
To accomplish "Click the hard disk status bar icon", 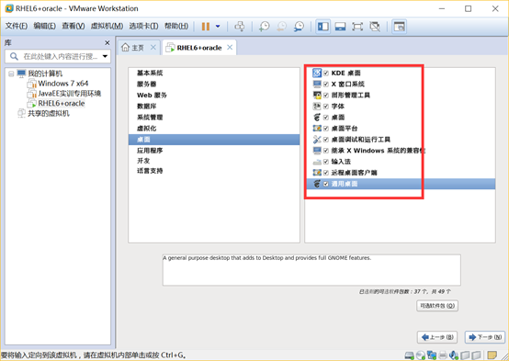I will 410,355.
